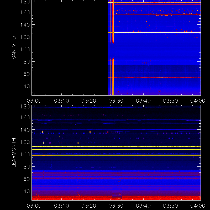Click the 03:00 time label under the SAN VITO plot
The height and width of the screenshot is (210, 210).
click(34, 101)
